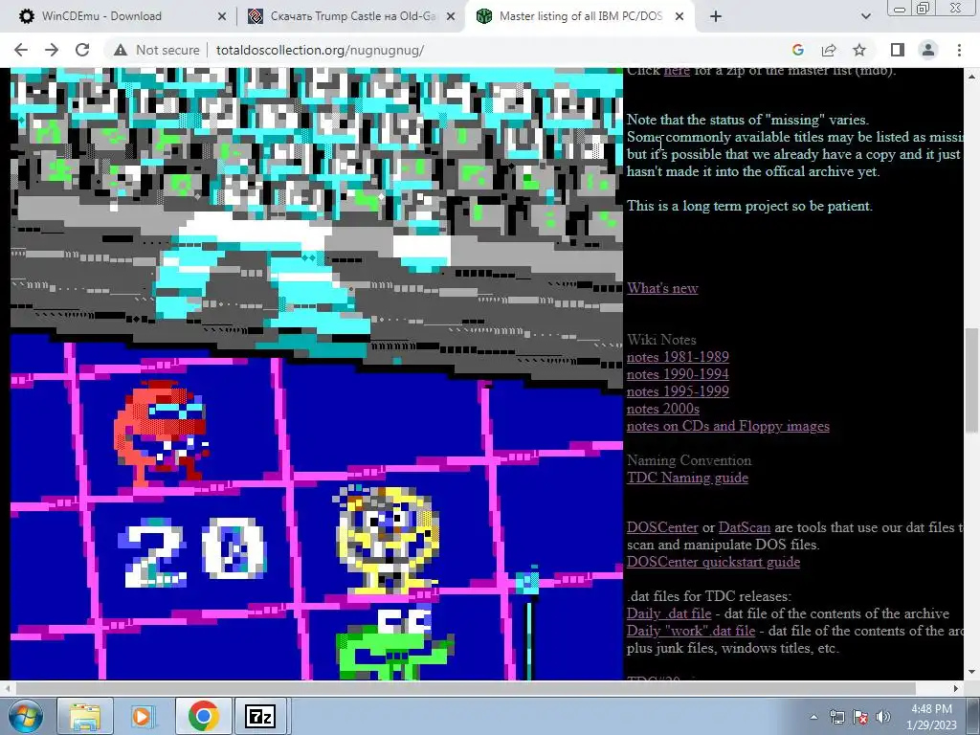This screenshot has width=980, height=735.
Task: Click the address bar URL
Action: [320, 50]
